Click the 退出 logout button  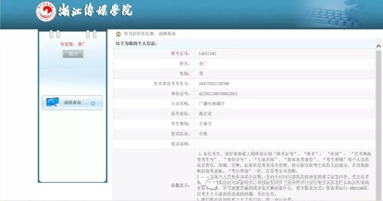coord(73,54)
